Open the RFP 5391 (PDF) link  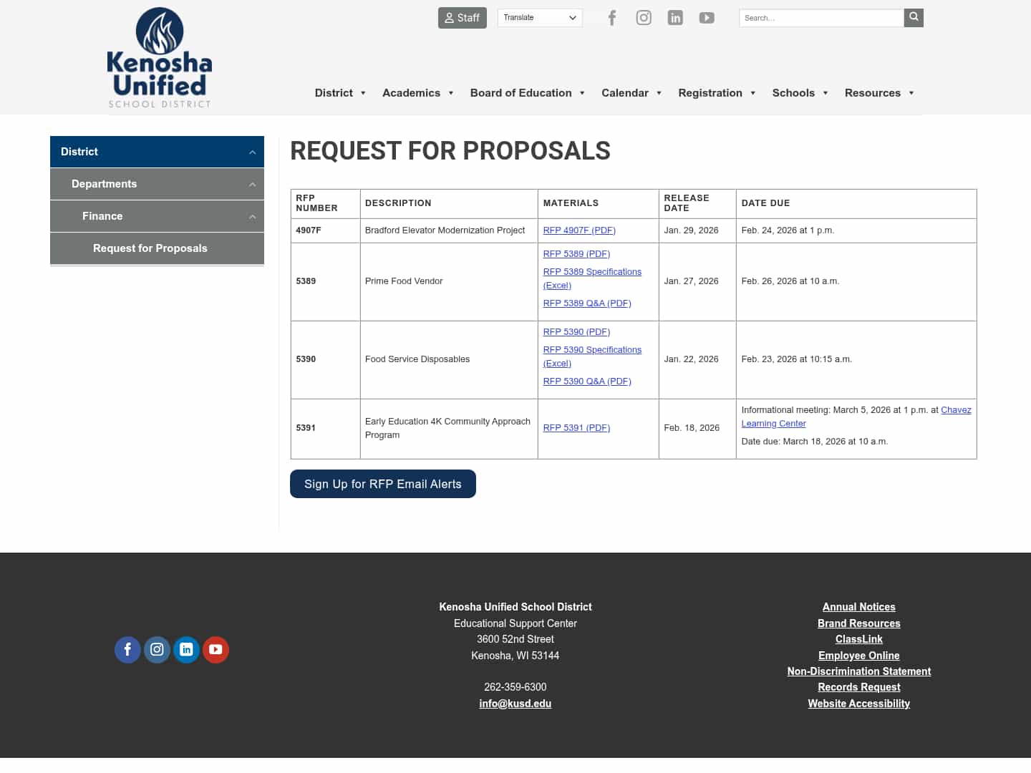point(576,428)
